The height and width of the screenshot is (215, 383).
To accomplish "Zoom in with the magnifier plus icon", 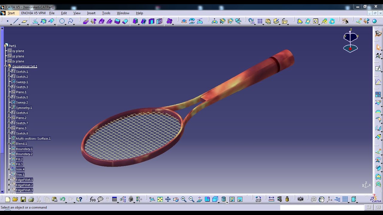I will [184, 199].
